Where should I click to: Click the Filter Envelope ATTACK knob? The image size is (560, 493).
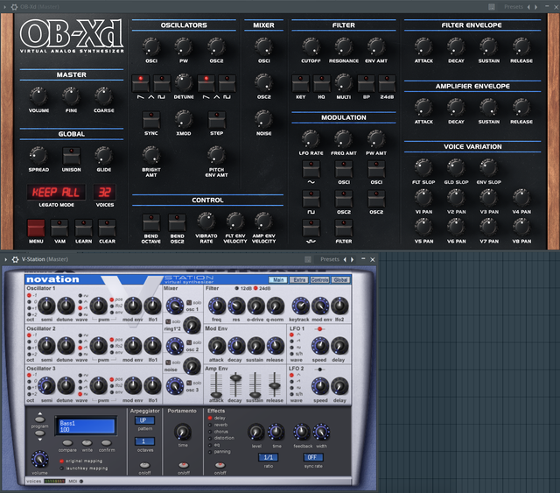[x=423, y=46]
